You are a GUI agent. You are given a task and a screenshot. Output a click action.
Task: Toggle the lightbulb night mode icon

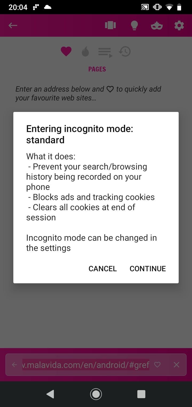coord(134,25)
